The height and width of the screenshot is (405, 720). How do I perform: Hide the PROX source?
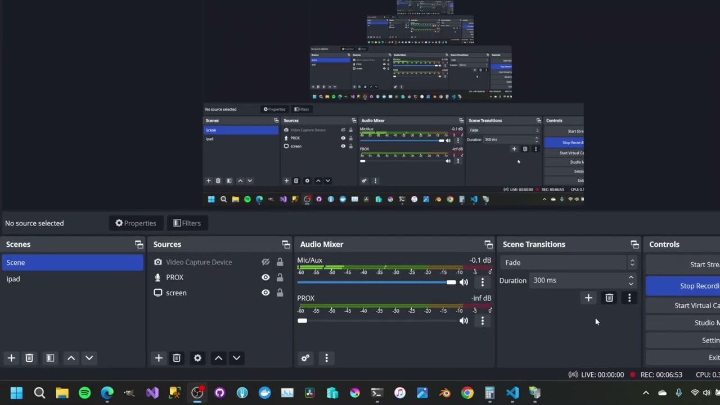click(265, 277)
